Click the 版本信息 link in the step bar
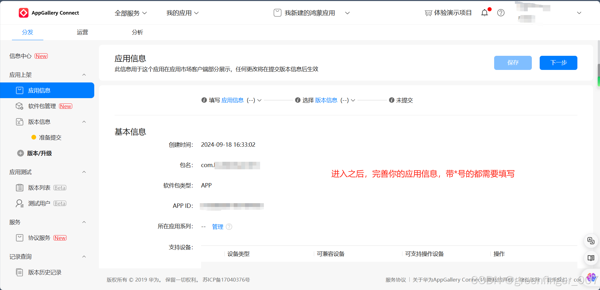600x290 pixels. click(326, 100)
